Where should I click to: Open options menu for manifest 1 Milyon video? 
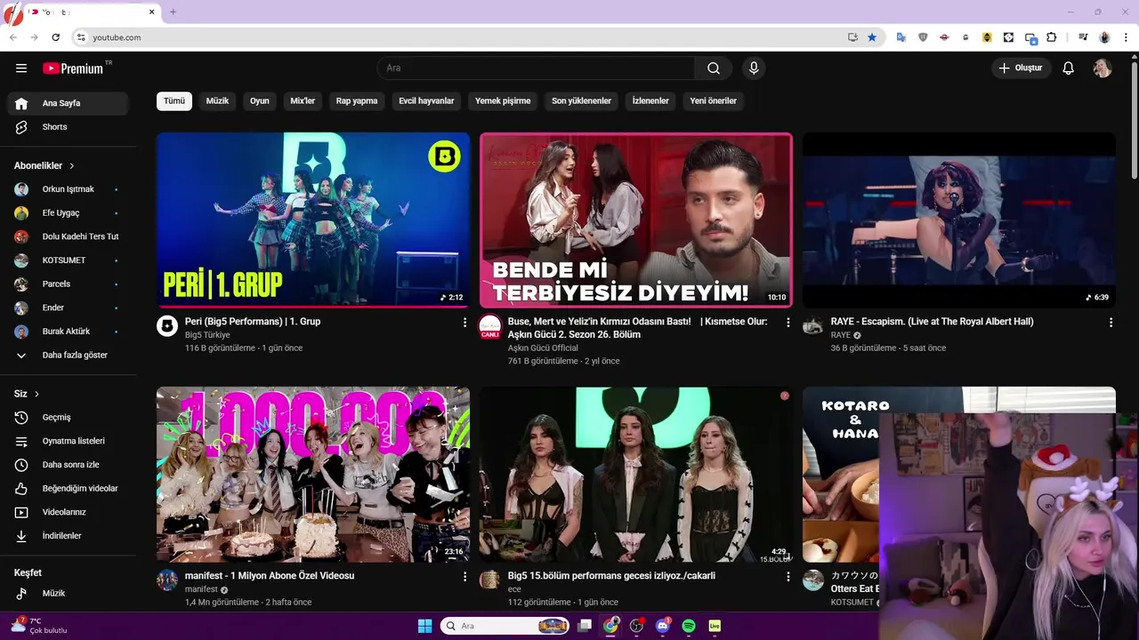(x=464, y=577)
